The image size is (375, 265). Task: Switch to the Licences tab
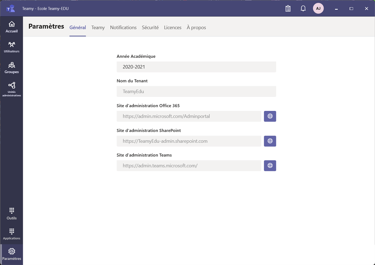[172, 27]
